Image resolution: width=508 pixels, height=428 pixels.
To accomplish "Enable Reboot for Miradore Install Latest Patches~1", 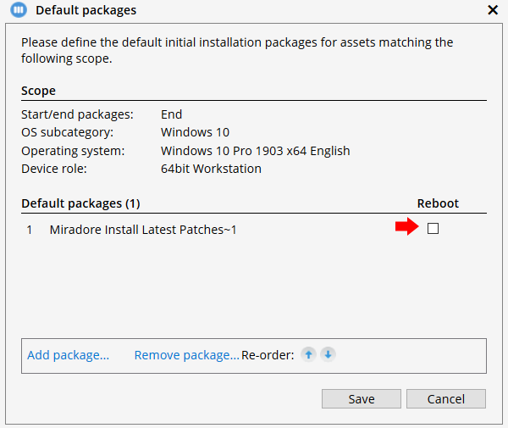I will [x=433, y=228].
